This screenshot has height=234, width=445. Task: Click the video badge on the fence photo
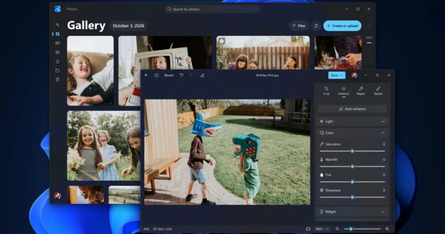pos(222,41)
